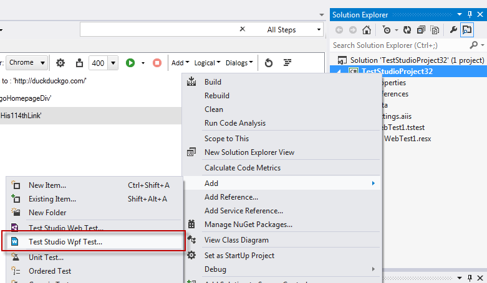The height and width of the screenshot is (283, 487).
Task: Expand the Logical dropdown
Action: tap(207, 63)
